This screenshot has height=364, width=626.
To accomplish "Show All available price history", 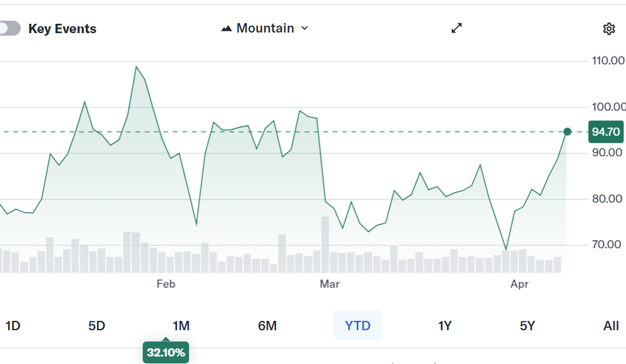I will click(611, 326).
